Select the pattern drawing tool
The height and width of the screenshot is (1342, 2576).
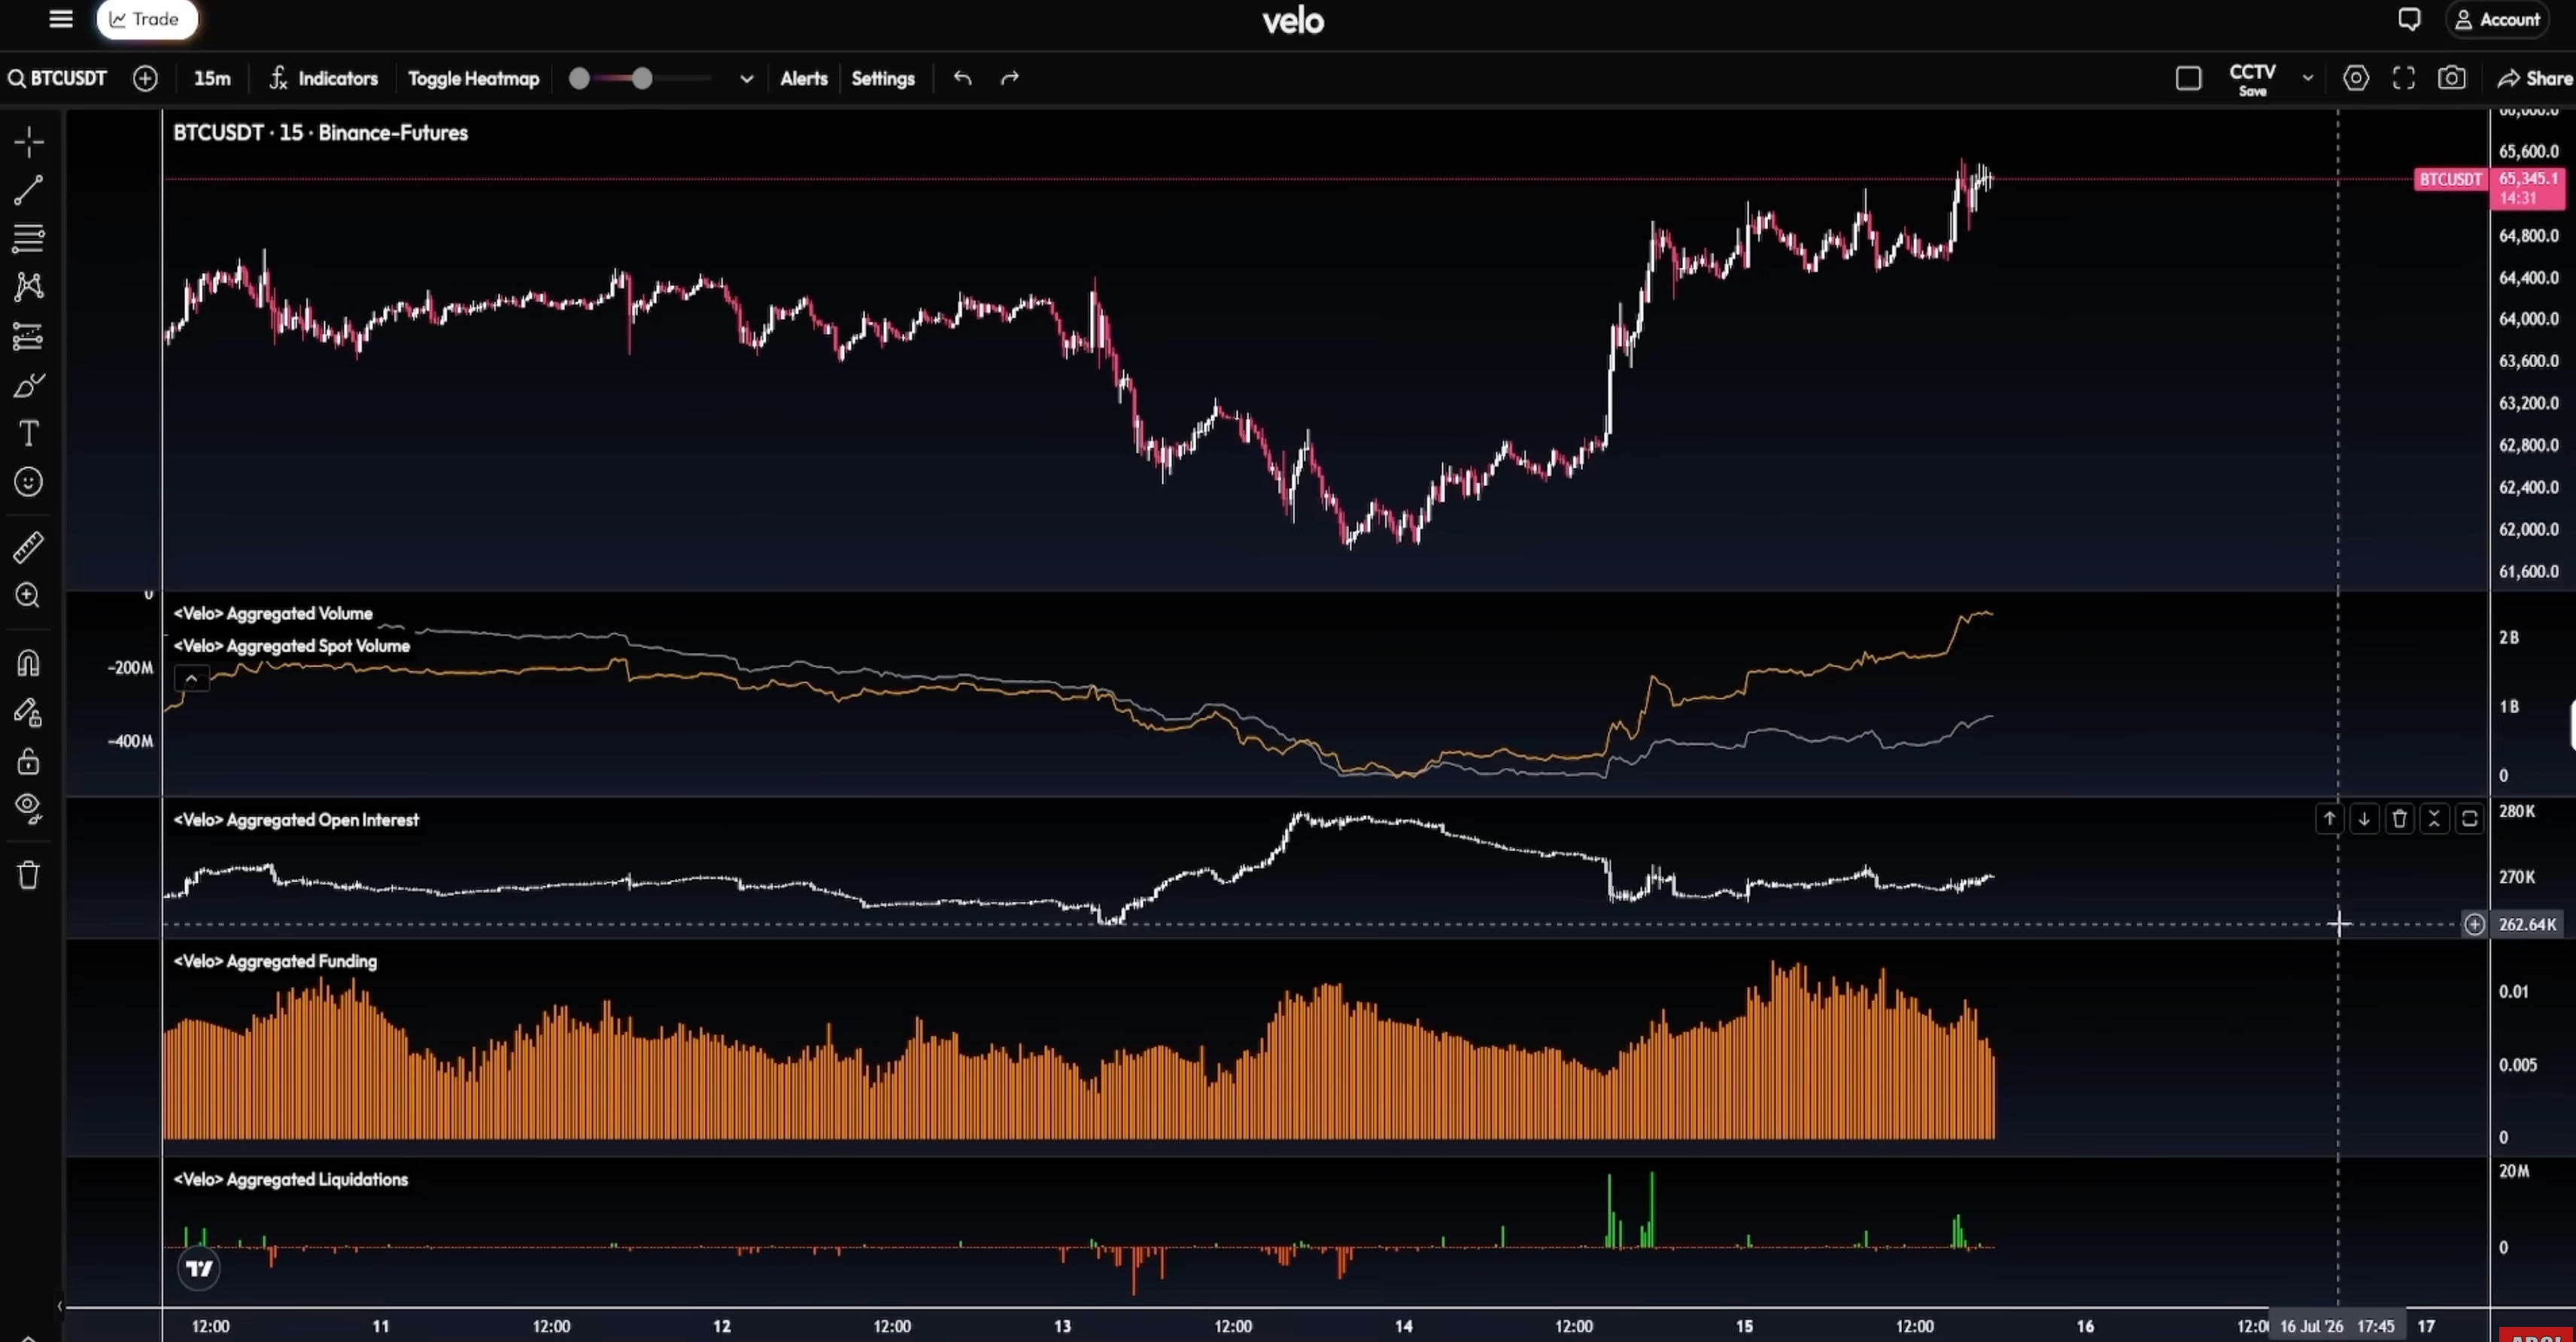click(x=28, y=287)
